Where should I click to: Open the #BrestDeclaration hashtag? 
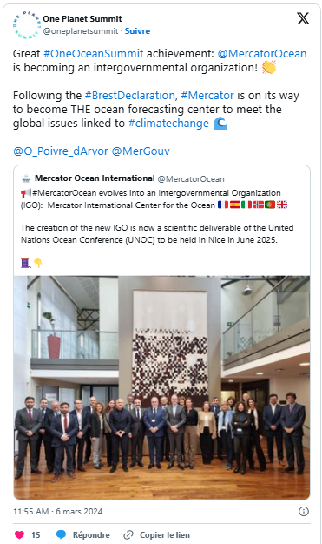click(x=129, y=95)
